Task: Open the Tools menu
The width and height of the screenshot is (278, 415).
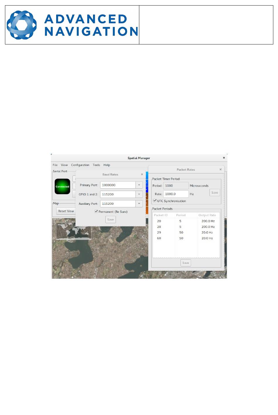Action: (96, 165)
